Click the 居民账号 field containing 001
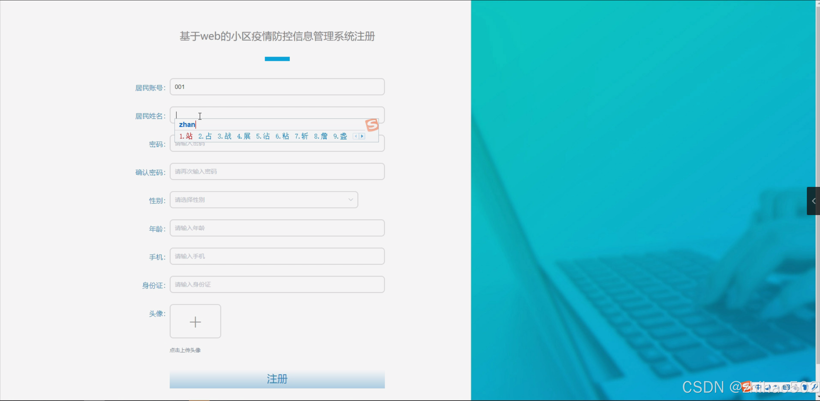 tap(277, 86)
